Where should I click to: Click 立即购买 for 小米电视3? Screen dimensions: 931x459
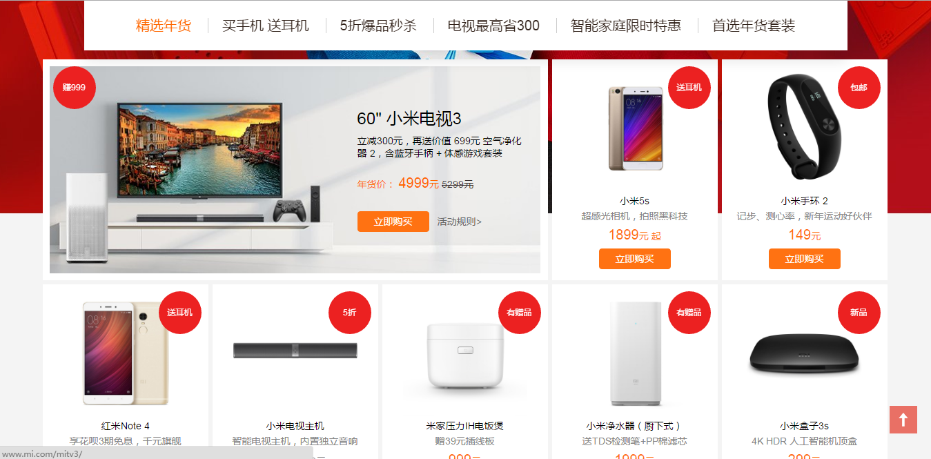pos(393,222)
